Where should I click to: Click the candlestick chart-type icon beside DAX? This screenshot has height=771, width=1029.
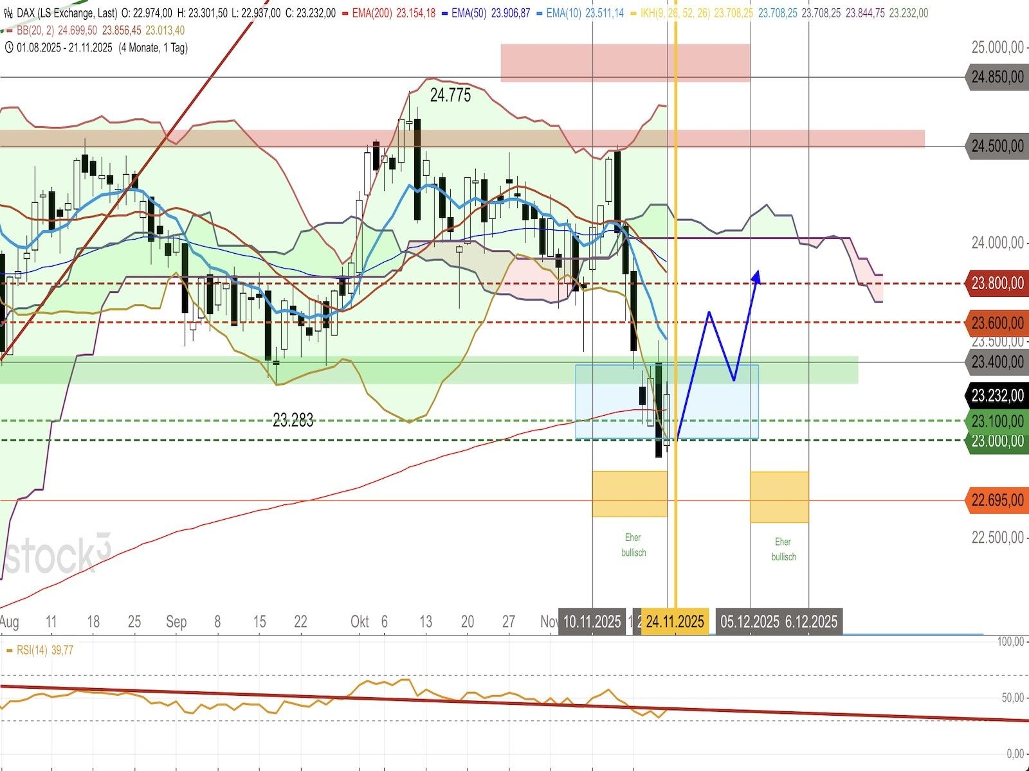point(8,13)
